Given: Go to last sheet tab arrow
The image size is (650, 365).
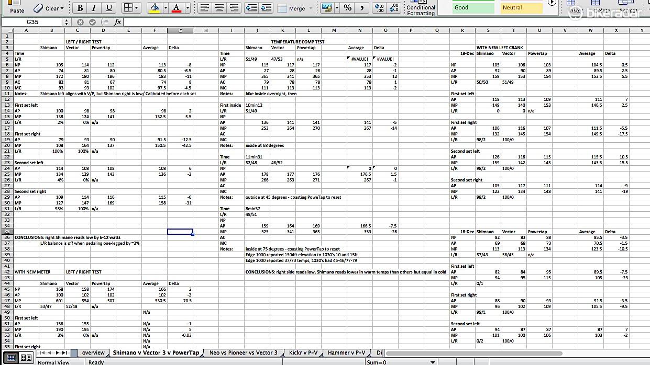Looking at the screenshot, I should click(x=65, y=353).
